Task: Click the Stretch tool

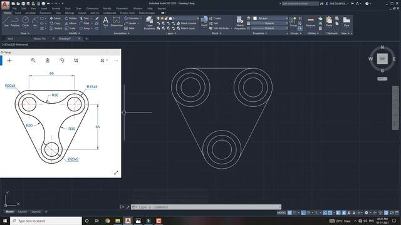Action: click(x=56, y=28)
